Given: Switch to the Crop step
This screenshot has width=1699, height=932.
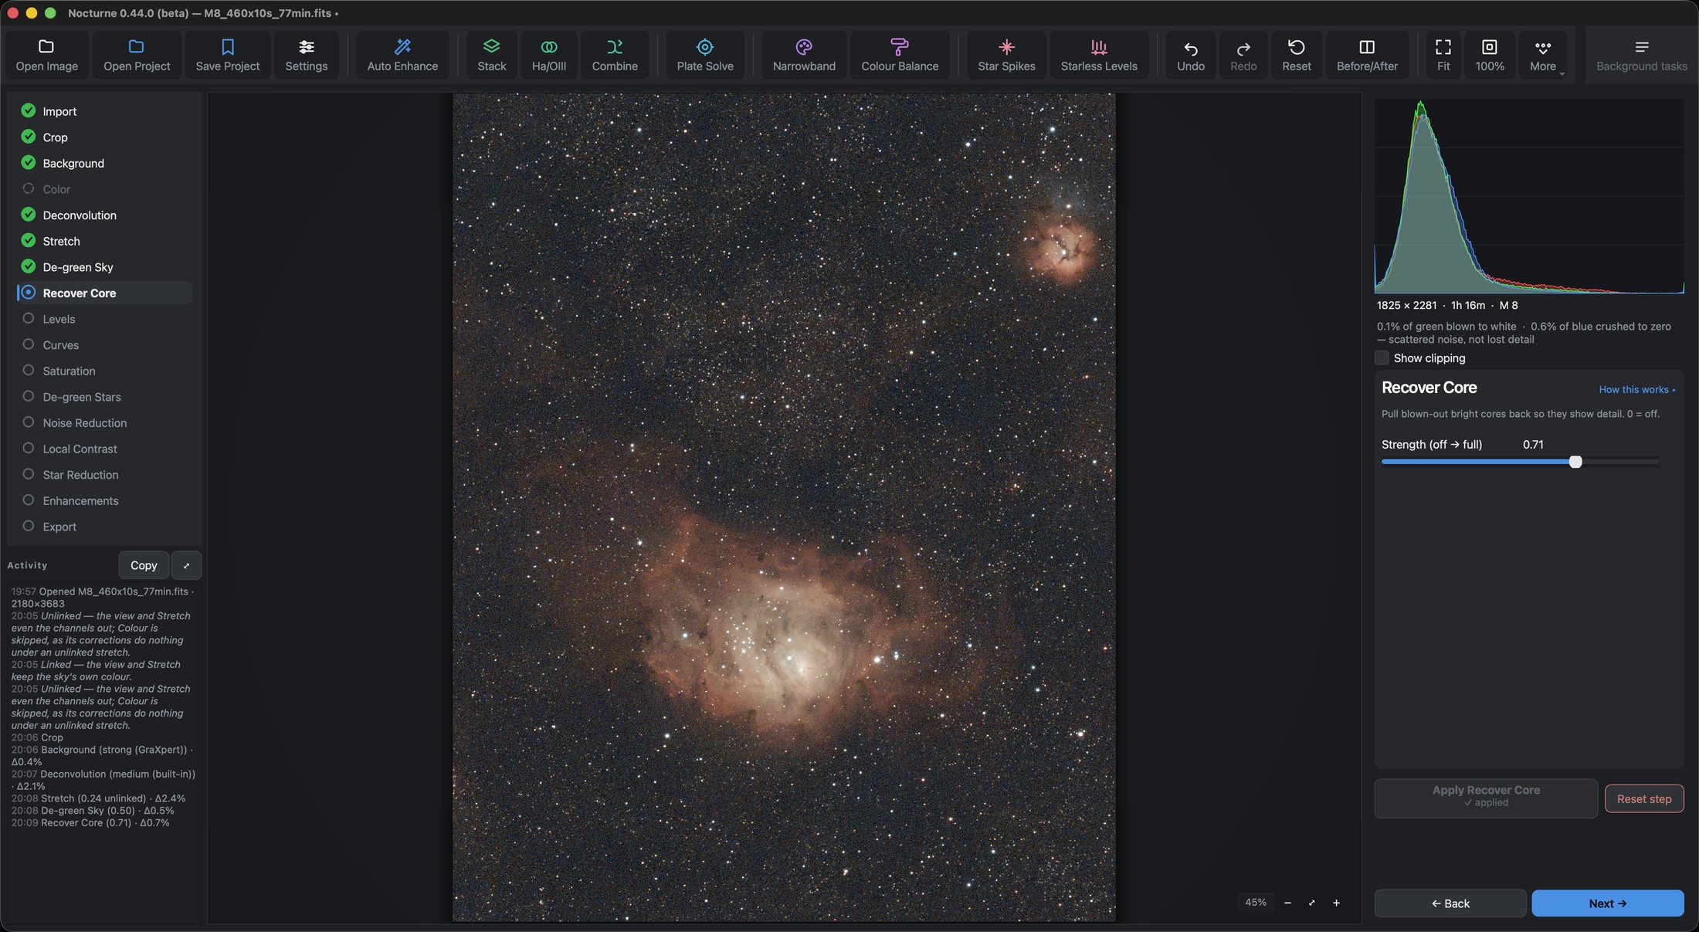Looking at the screenshot, I should tap(104, 137).
